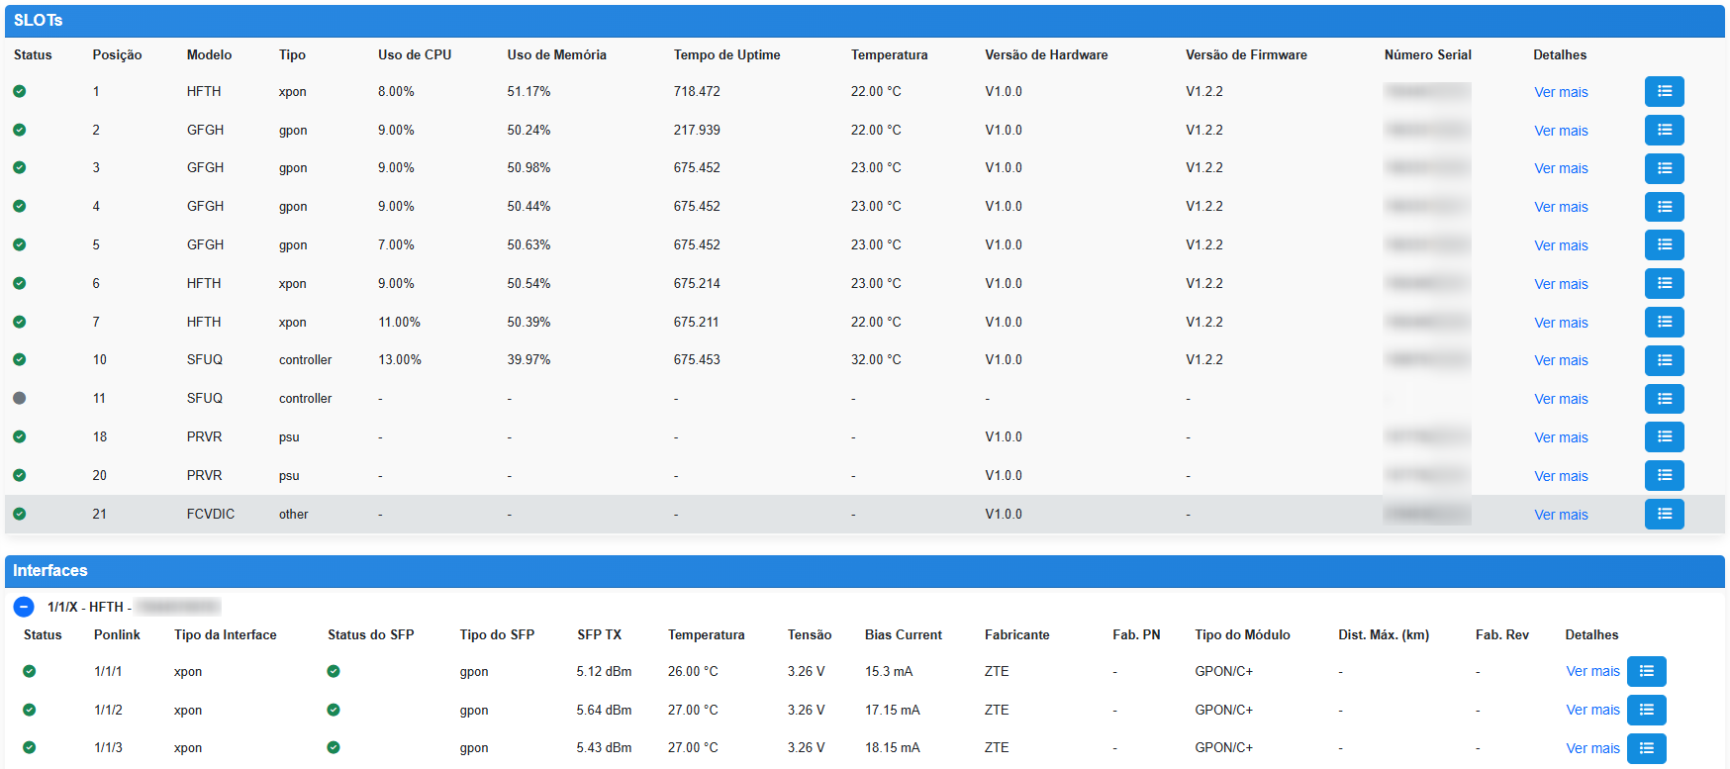This screenshot has width=1730, height=769.
Task: Click the details list icon for slot 1
Action: [1664, 92]
